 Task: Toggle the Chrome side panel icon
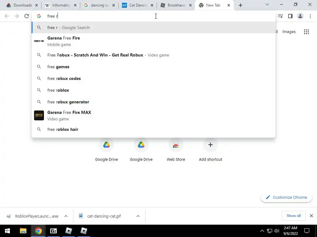coord(290,16)
